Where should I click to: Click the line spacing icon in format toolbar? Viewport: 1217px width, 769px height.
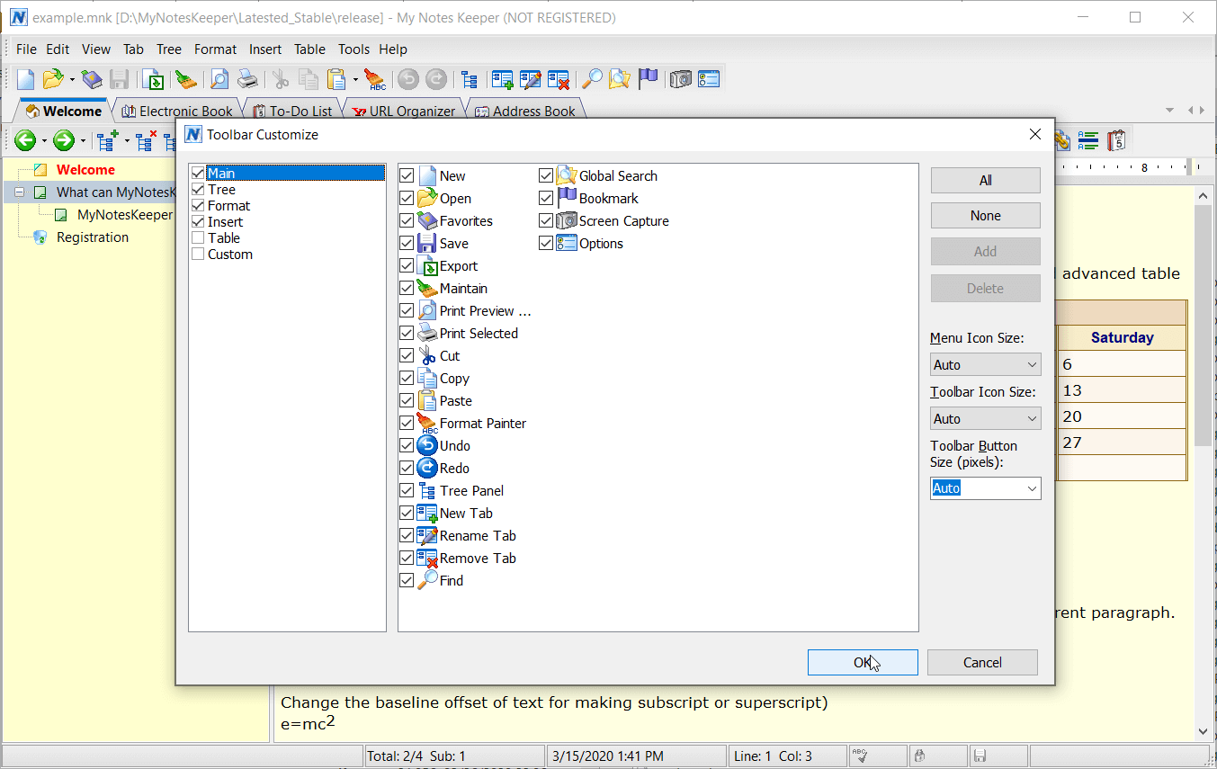(1088, 140)
